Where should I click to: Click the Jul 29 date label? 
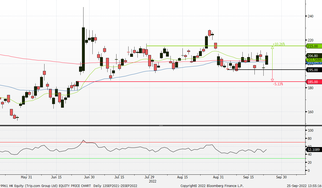(149, 177)
